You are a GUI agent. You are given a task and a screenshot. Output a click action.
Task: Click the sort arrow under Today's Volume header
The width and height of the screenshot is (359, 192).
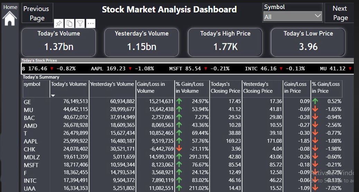pyautogui.click(x=53, y=95)
